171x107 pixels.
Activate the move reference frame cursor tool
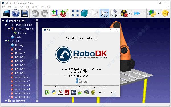[104, 13]
